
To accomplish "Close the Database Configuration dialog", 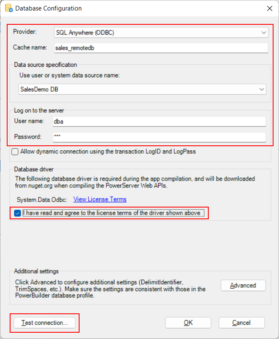I will (270, 8).
